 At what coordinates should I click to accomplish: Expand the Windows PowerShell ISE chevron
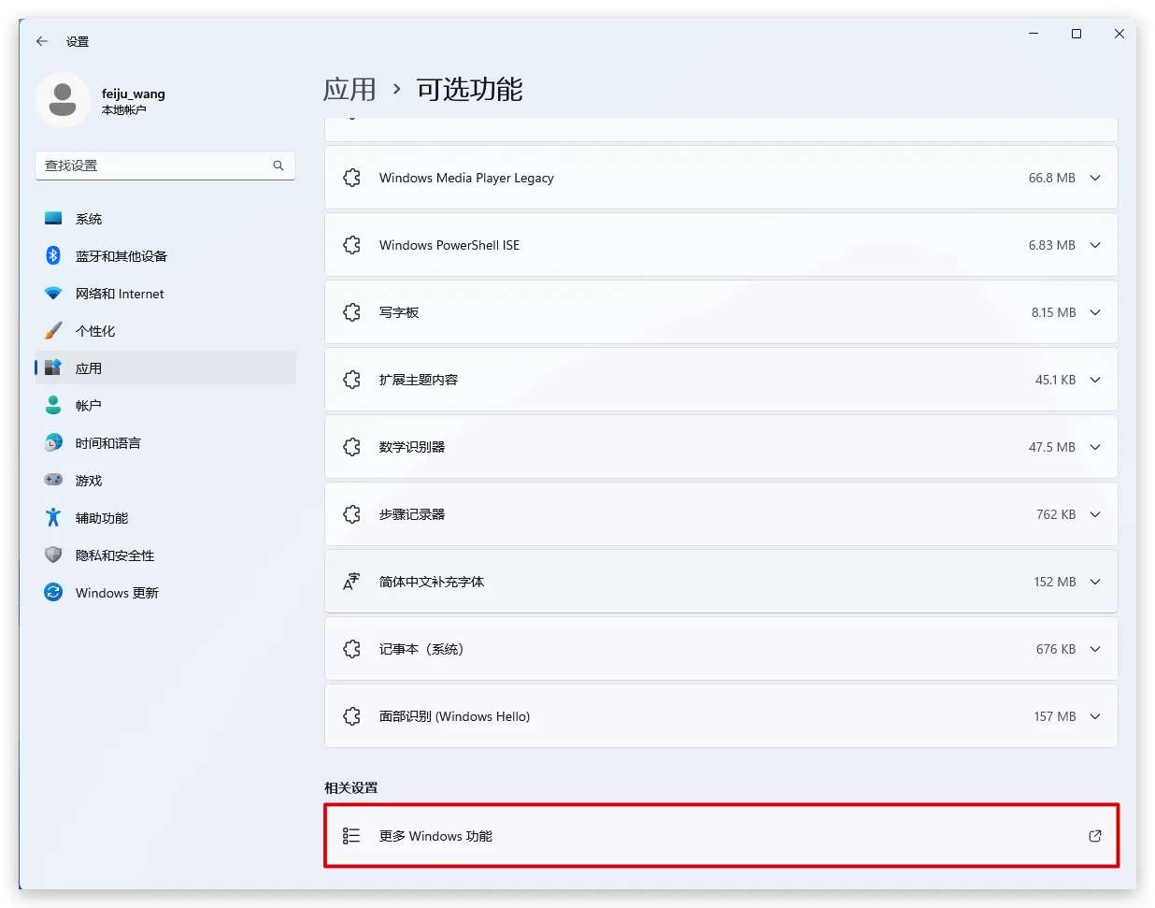coord(1095,245)
